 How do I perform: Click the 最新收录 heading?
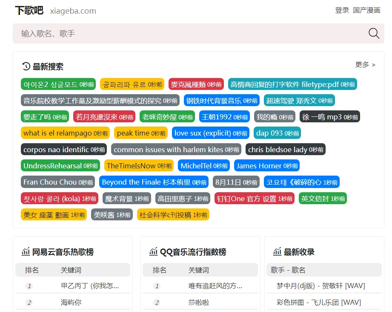299,251
